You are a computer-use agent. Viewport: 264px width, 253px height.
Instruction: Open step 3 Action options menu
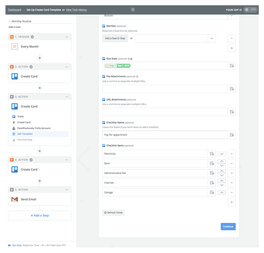point(67,97)
